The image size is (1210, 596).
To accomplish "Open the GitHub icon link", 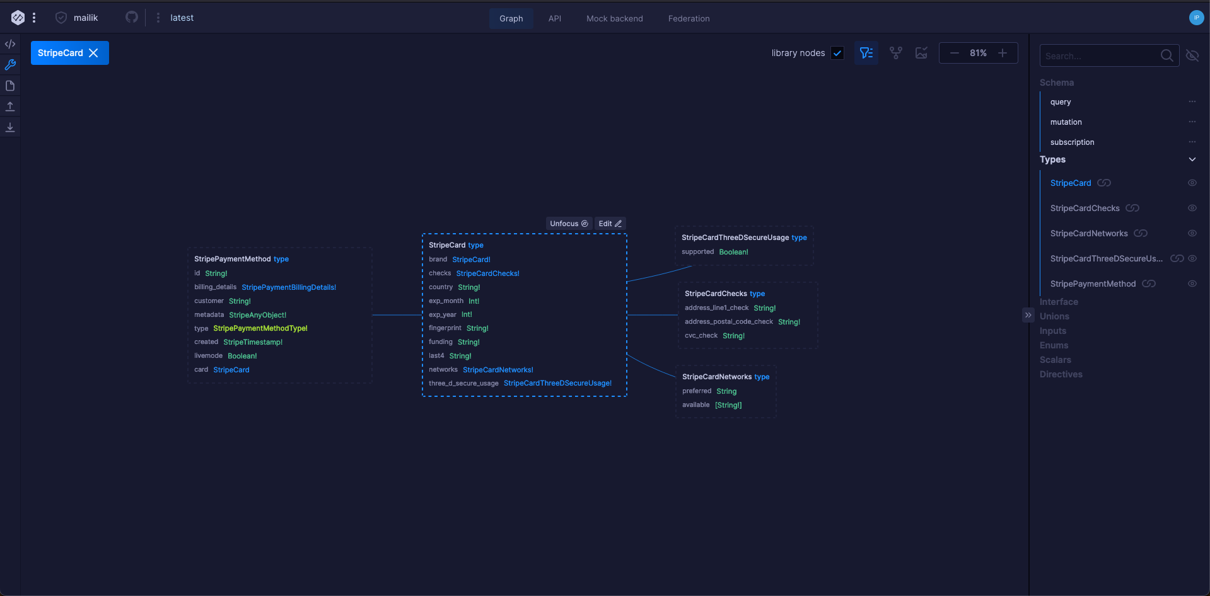I will click(x=132, y=17).
